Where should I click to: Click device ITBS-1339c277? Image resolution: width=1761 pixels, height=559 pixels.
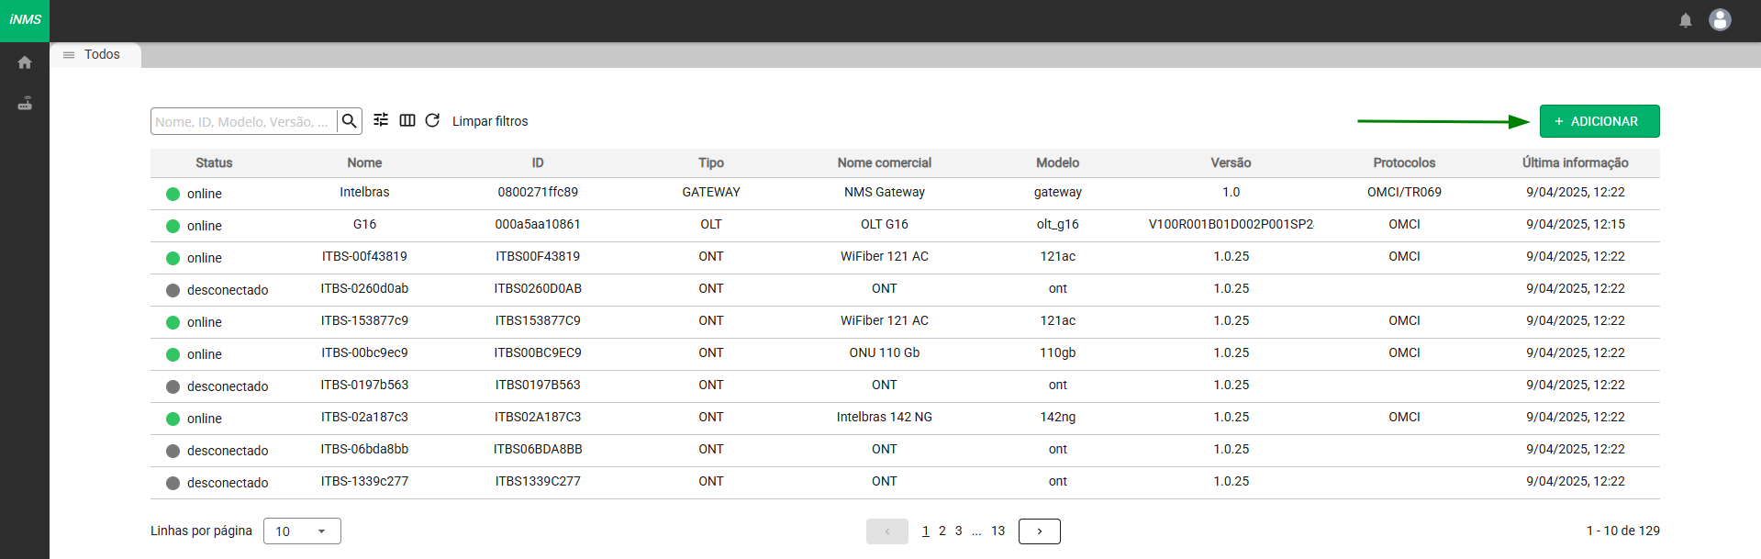[364, 481]
